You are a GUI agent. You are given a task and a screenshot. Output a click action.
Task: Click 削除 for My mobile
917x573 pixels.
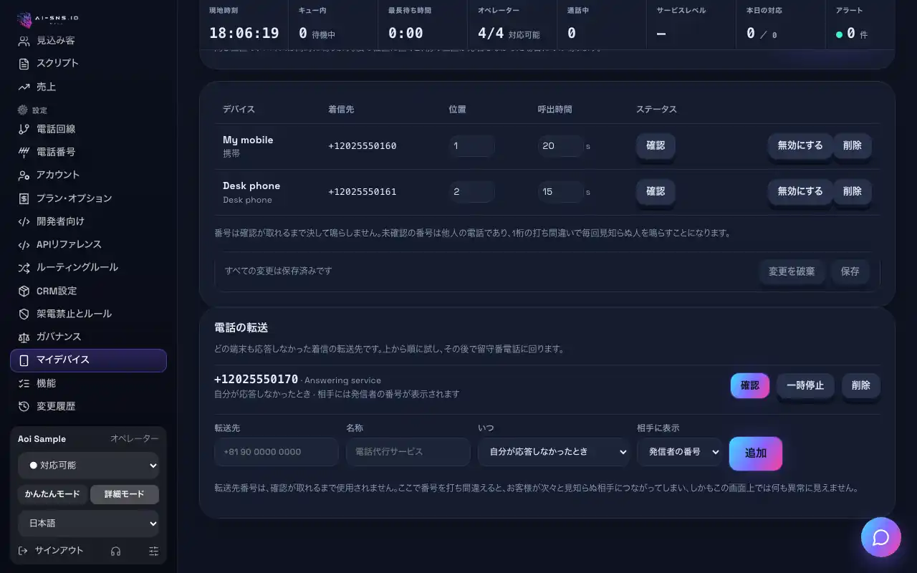pyautogui.click(x=853, y=146)
